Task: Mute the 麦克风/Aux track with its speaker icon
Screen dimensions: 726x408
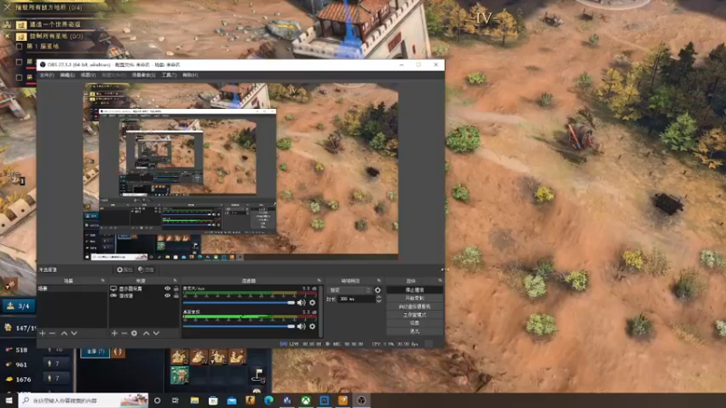Action: pos(301,303)
